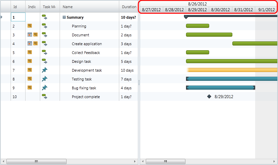
Task: Click the auto-schedule icon for Project complete
Action: coord(44,96)
